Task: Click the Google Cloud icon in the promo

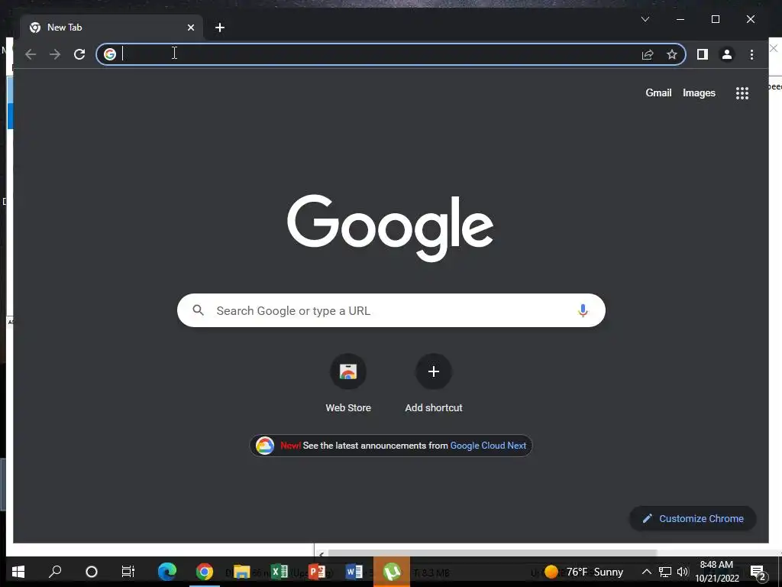Action: click(x=265, y=446)
